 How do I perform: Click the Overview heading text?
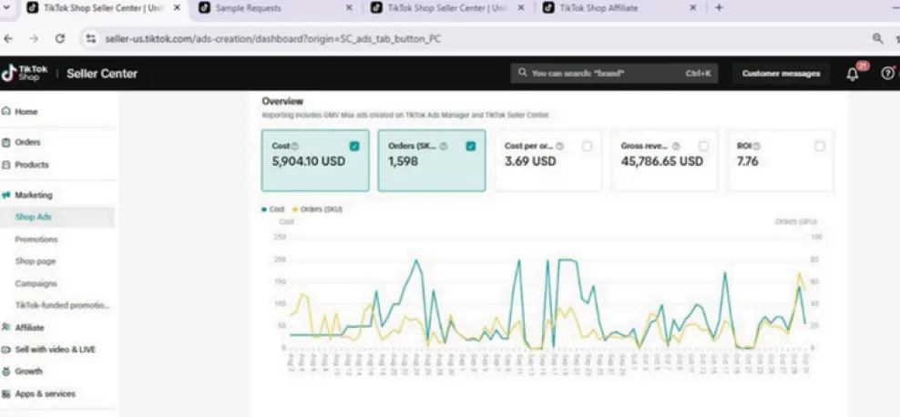point(282,101)
